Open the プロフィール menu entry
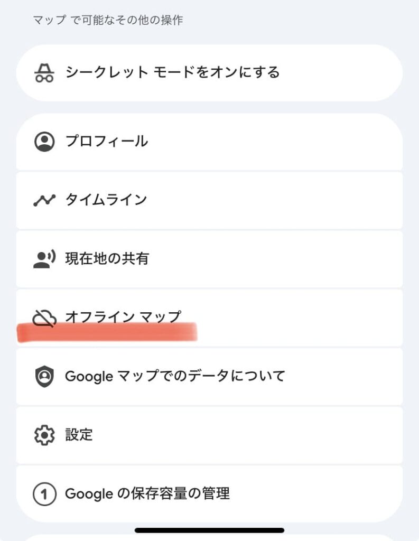 [107, 142]
